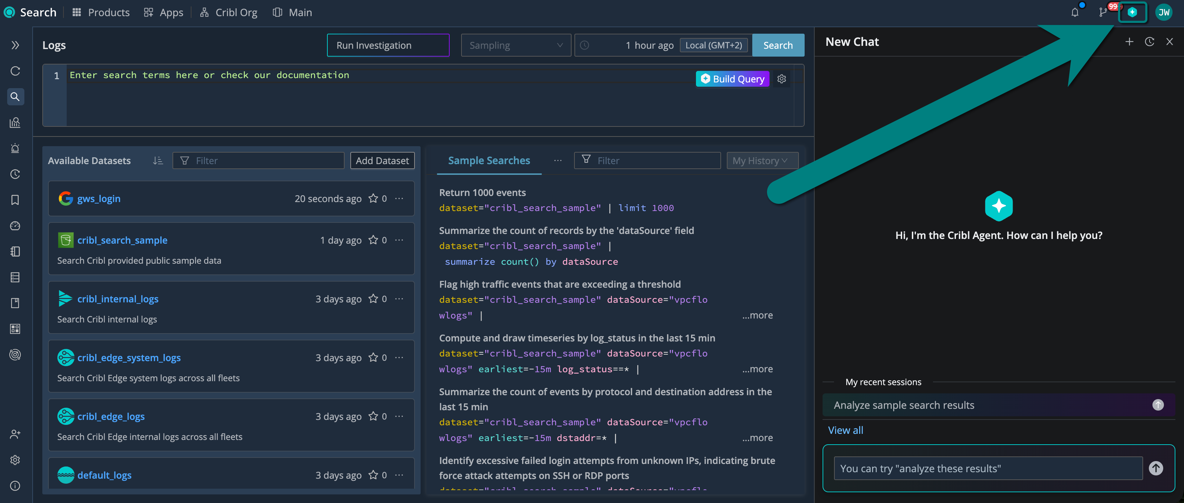Open more options for cribl_edge_logs dataset
1184x503 pixels.
399,417
